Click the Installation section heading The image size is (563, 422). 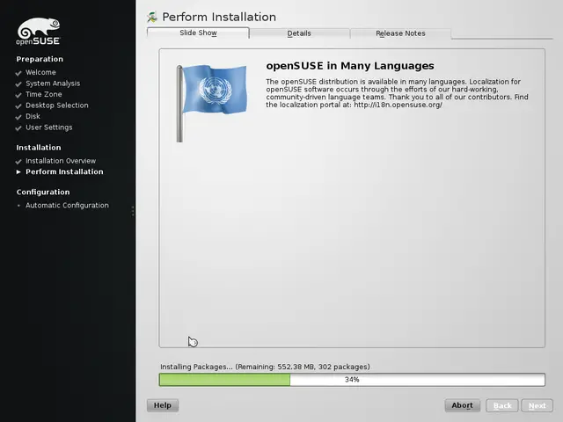tap(39, 148)
